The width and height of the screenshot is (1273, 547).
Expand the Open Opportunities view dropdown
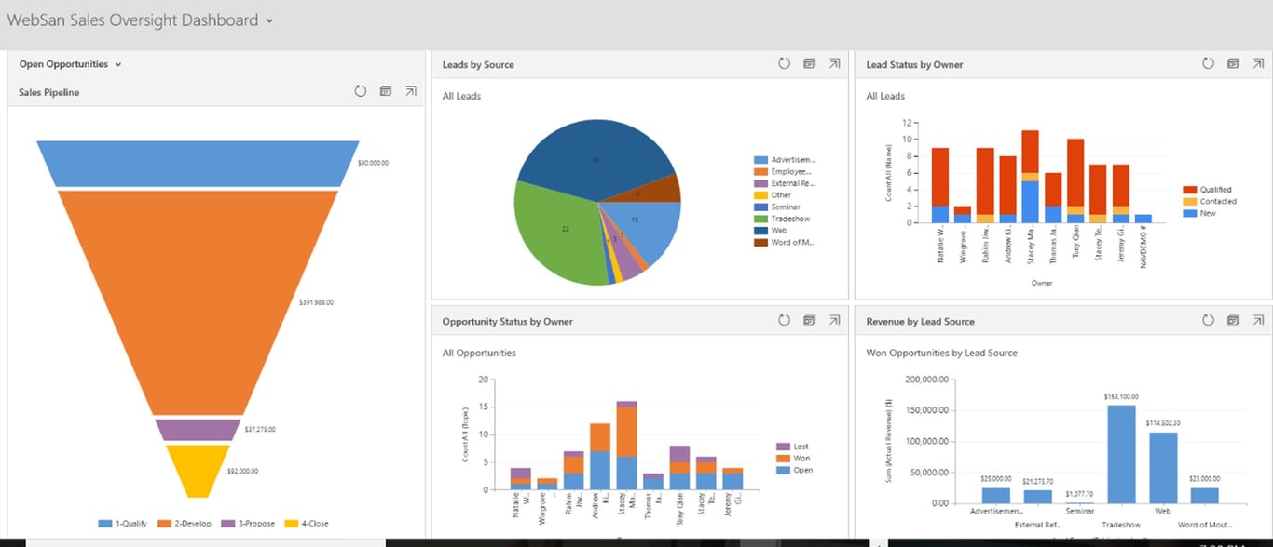coord(116,63)
